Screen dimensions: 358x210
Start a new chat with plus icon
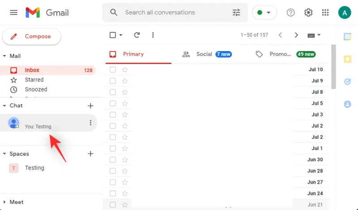[x=90, y=106]
